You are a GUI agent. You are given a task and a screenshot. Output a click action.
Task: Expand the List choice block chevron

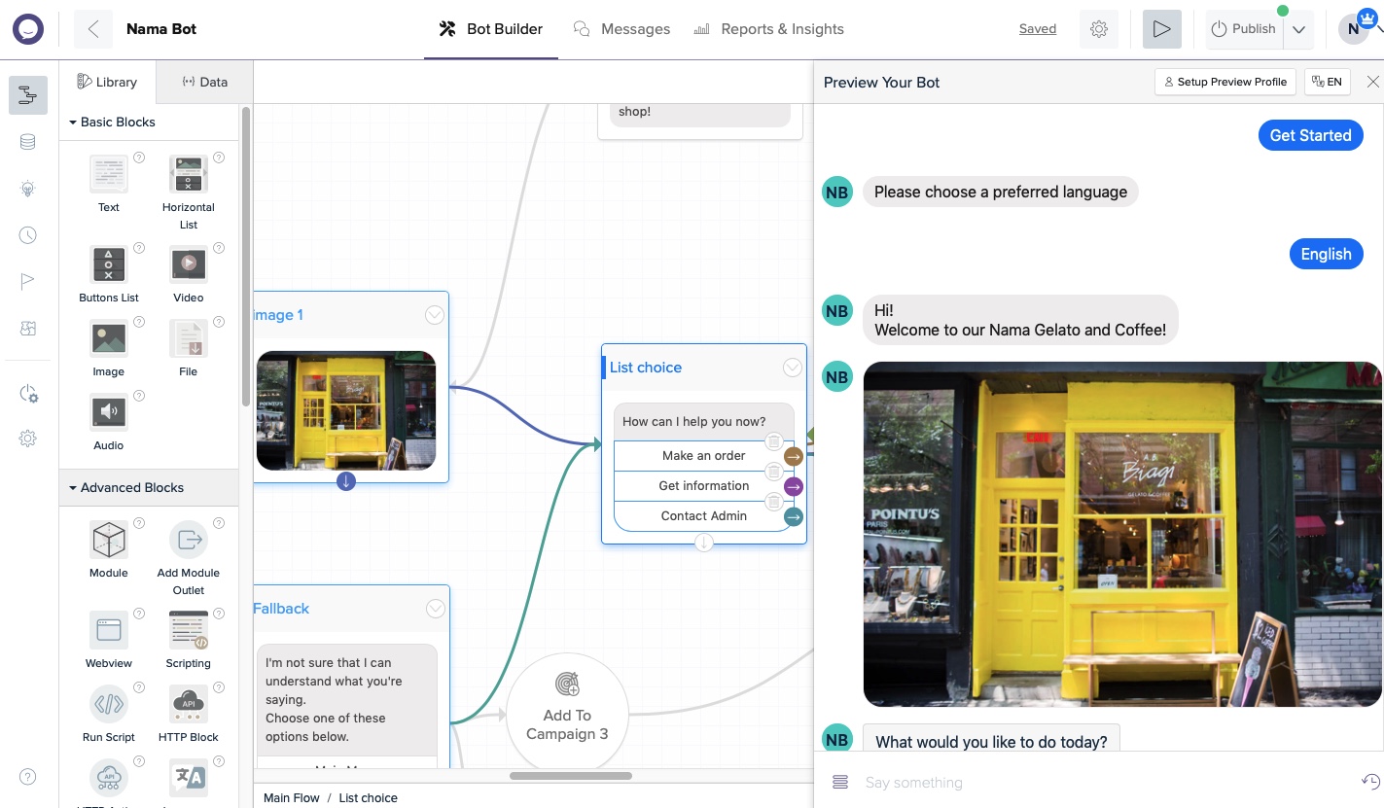[793, 368]
